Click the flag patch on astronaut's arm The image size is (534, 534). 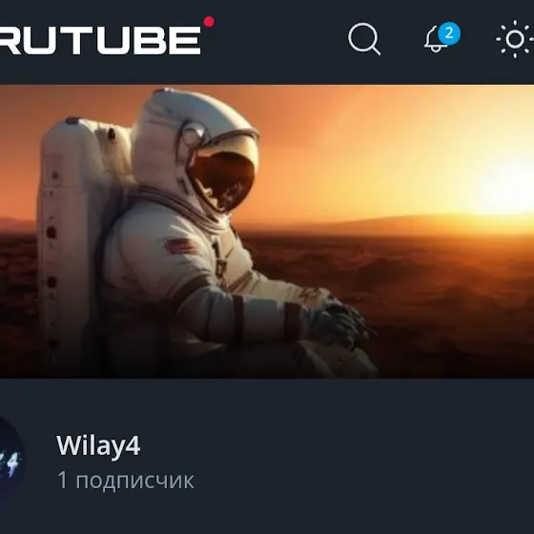(180, 246)
